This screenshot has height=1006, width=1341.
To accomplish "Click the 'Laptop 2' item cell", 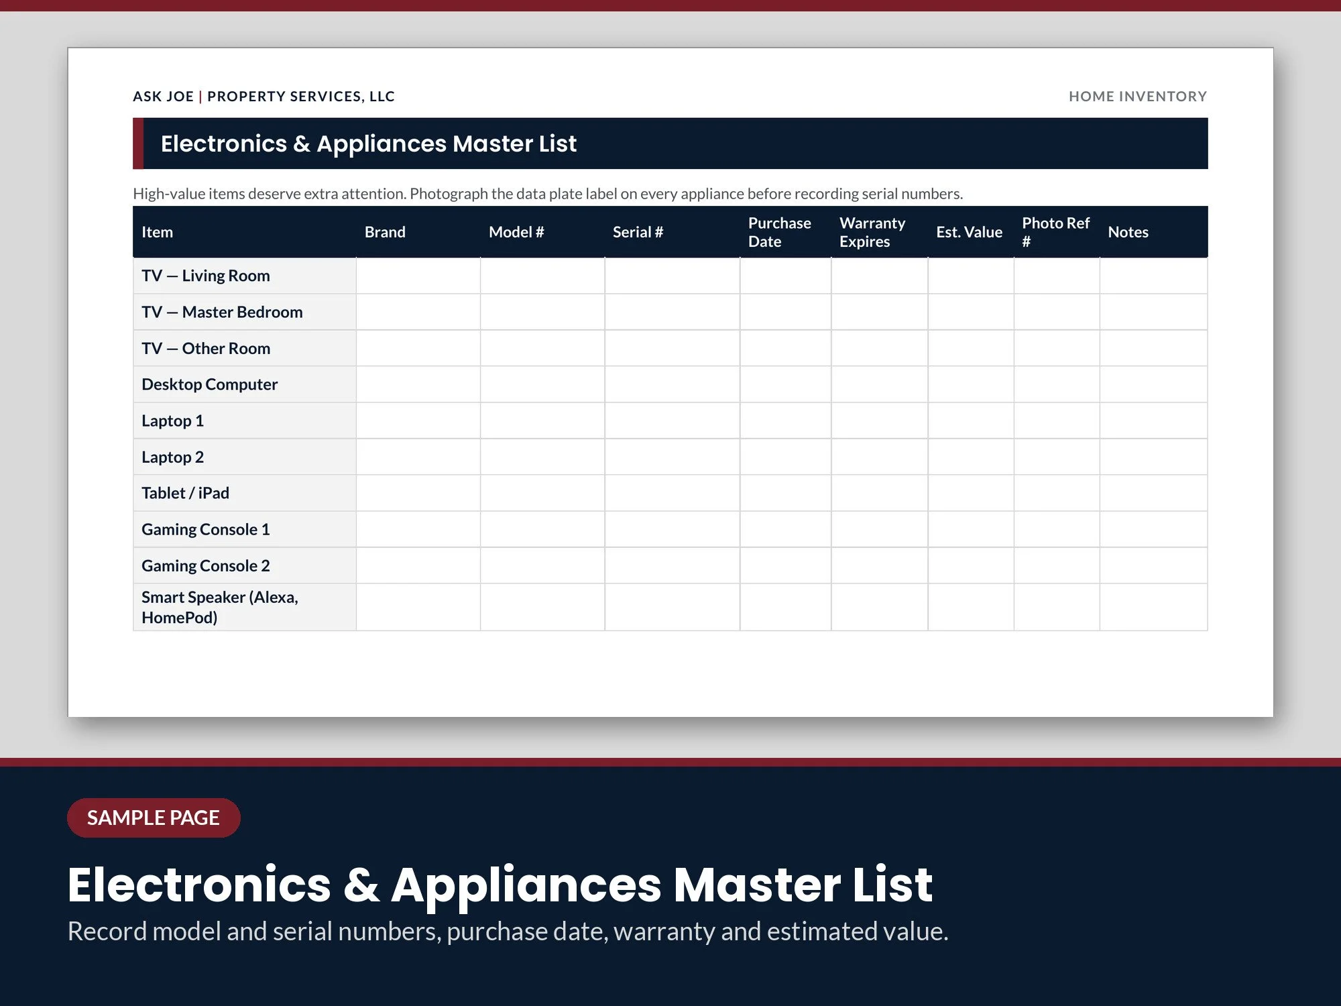I will 245,457.
